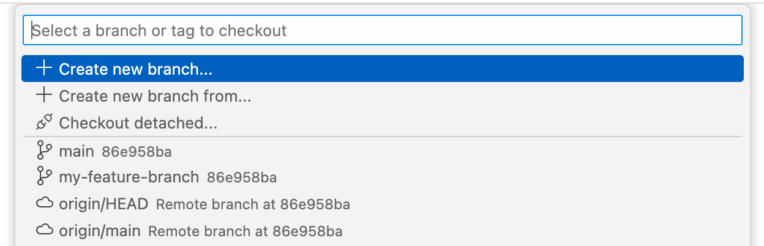The width and height of the screenshot is (764, 246).
Task: Click the separator line above main branch
Action: coord(382,136)
